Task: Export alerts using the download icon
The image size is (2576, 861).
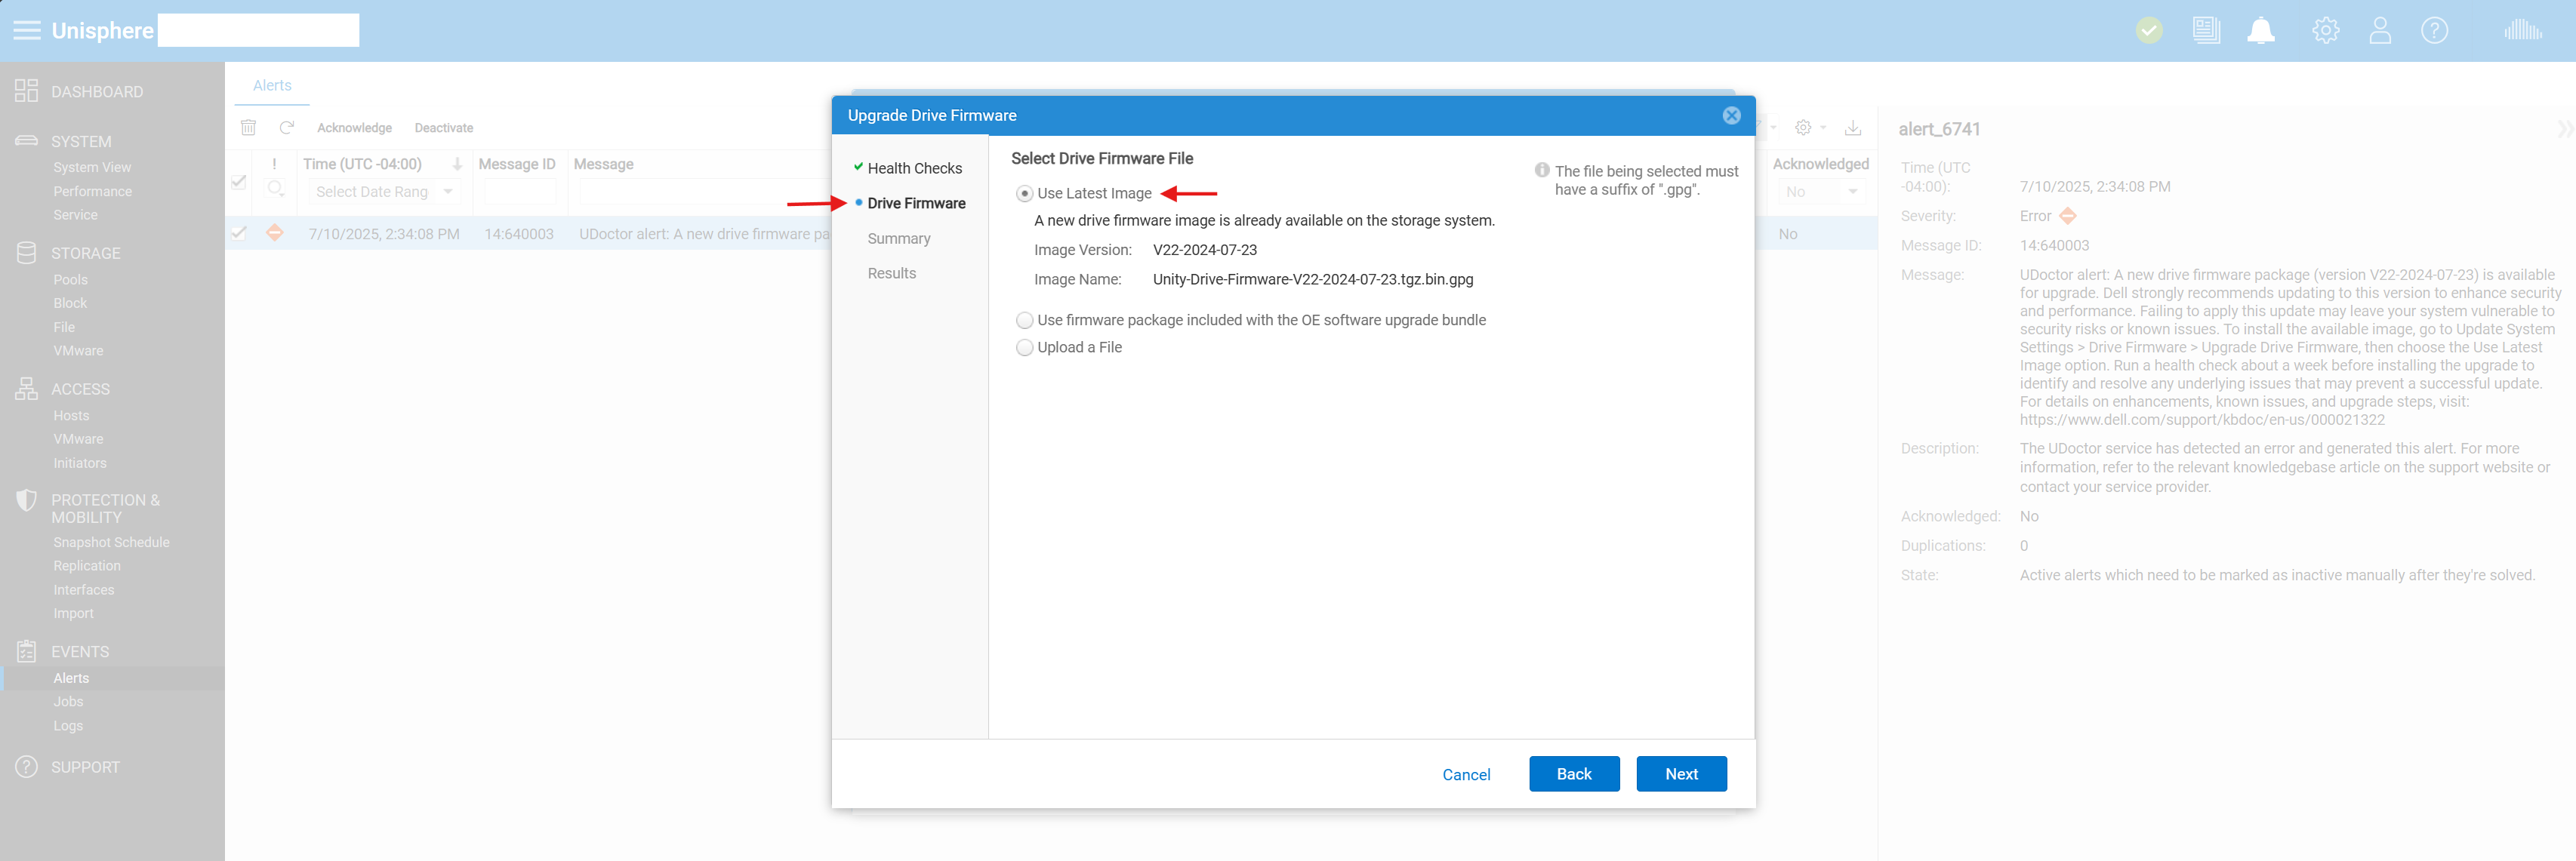Action: pyautogui.click(x=1853, y=128)
